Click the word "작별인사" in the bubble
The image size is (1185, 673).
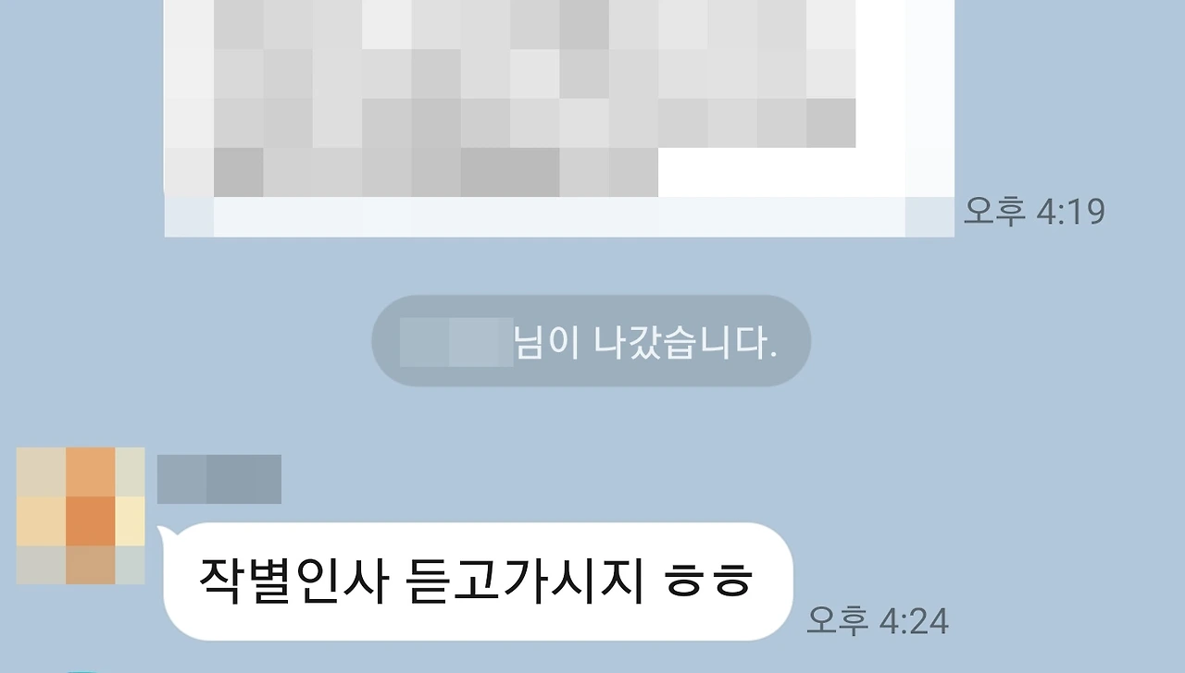pos(291,581)
